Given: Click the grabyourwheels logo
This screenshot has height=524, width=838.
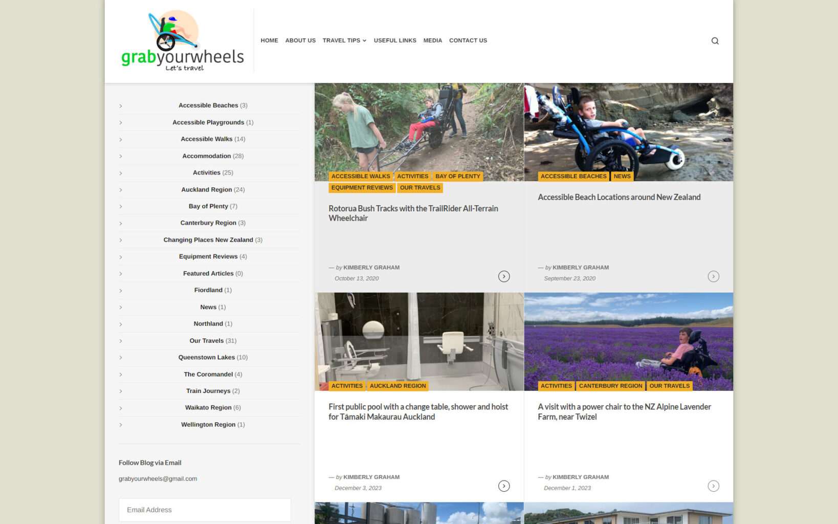Looking at the screenshot, I should click(x=182, y=41).
